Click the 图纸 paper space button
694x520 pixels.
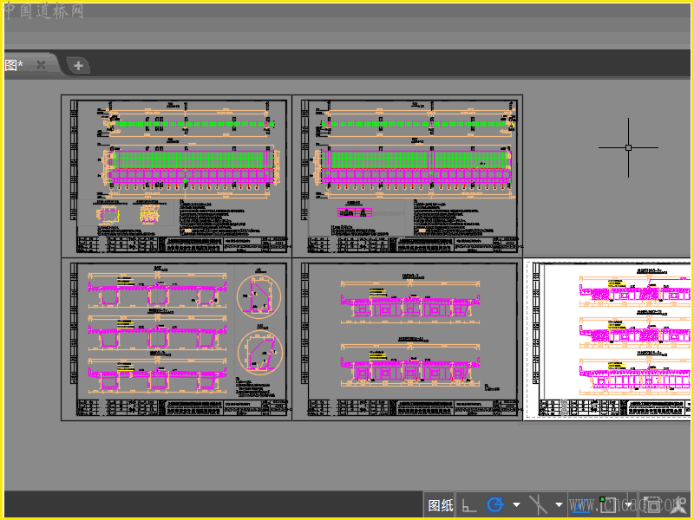pos(440,505)
